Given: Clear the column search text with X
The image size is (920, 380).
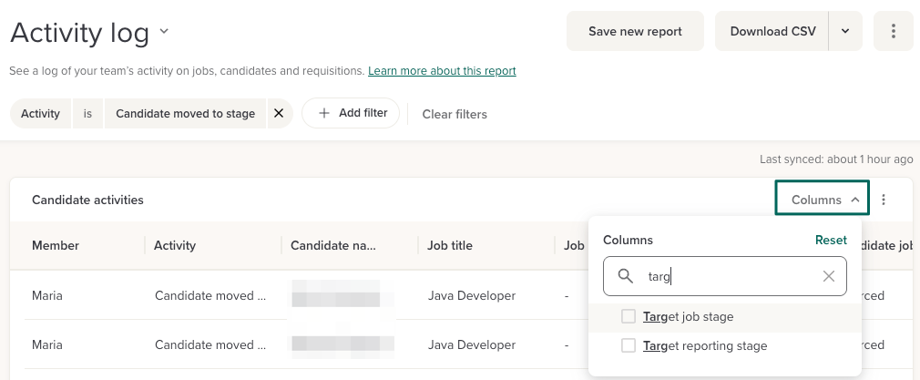Looking at the screenshot, I should [828, 276].
